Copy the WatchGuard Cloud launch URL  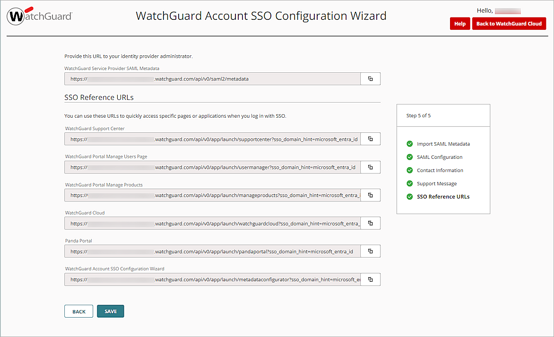coord(370,223)
